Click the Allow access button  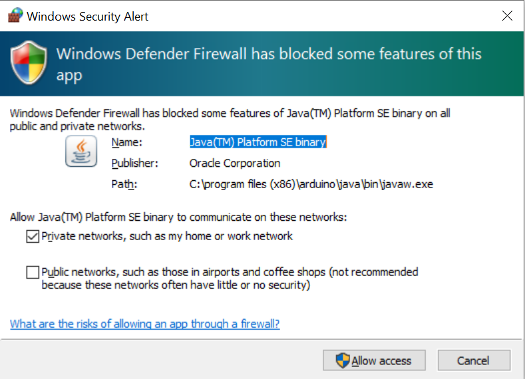[x=374, y=360]
